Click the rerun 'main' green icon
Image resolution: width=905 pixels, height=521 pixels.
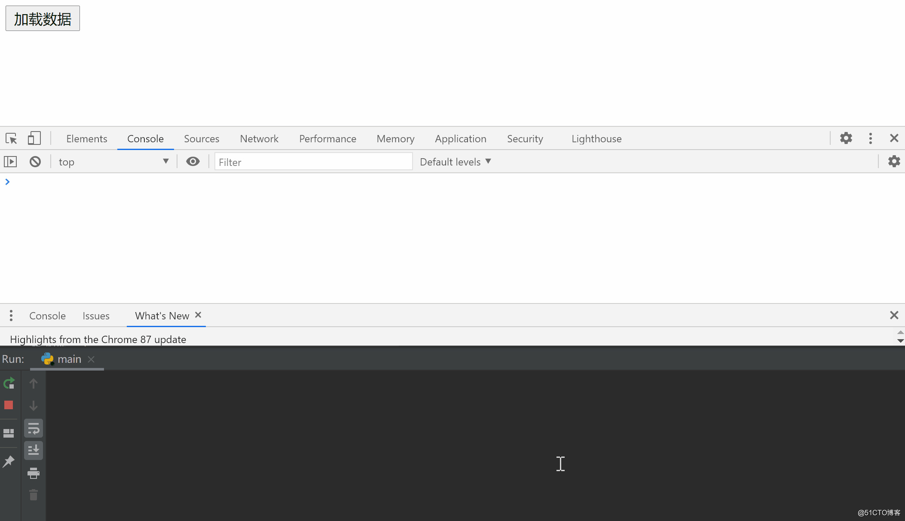9,383
